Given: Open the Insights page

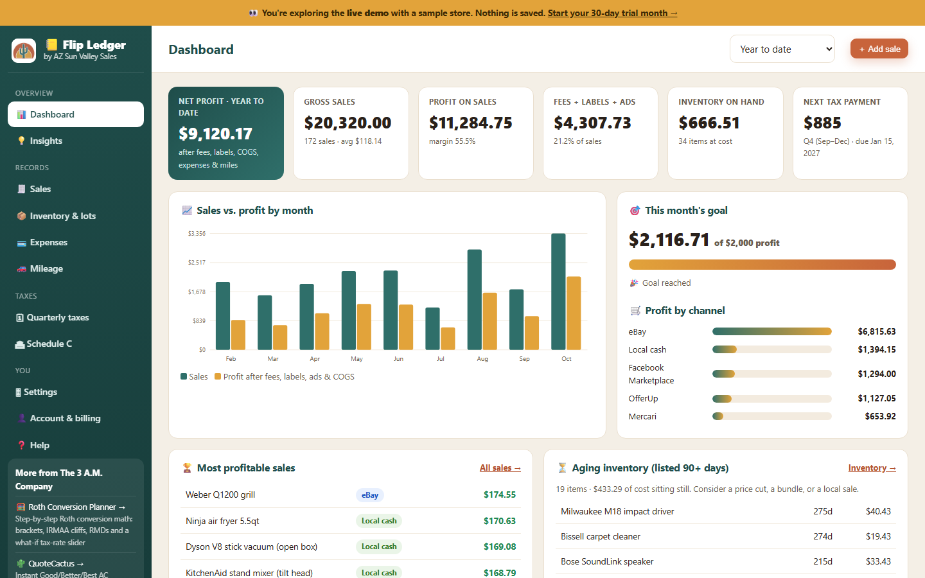Looking at the screenshot, I should [x=76, y=141].
